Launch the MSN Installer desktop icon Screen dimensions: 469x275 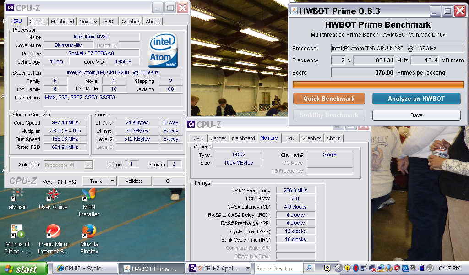pyautogui.click(x=89, y=203)
